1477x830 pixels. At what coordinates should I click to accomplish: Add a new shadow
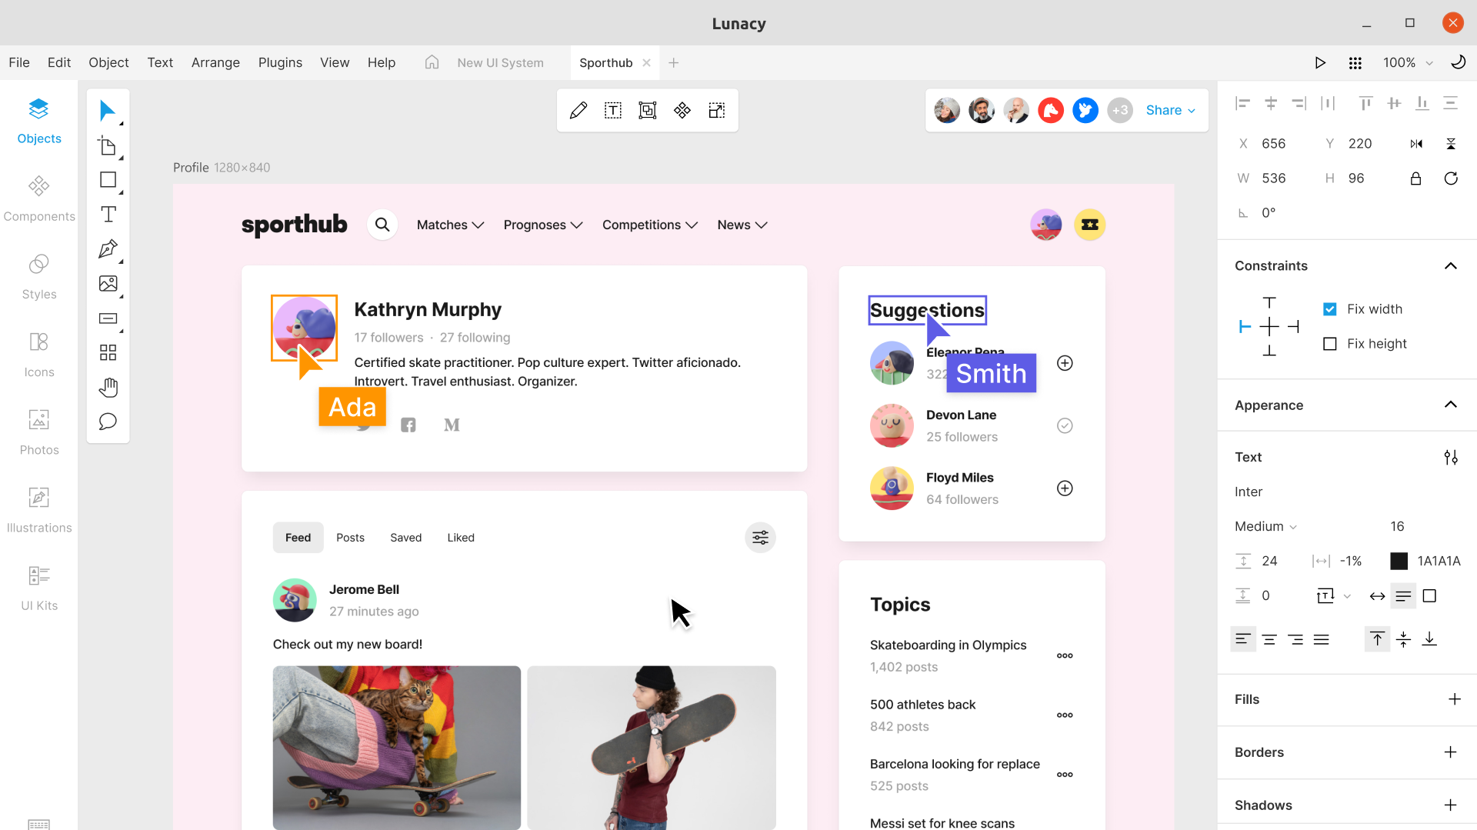tap(1451, 805)
